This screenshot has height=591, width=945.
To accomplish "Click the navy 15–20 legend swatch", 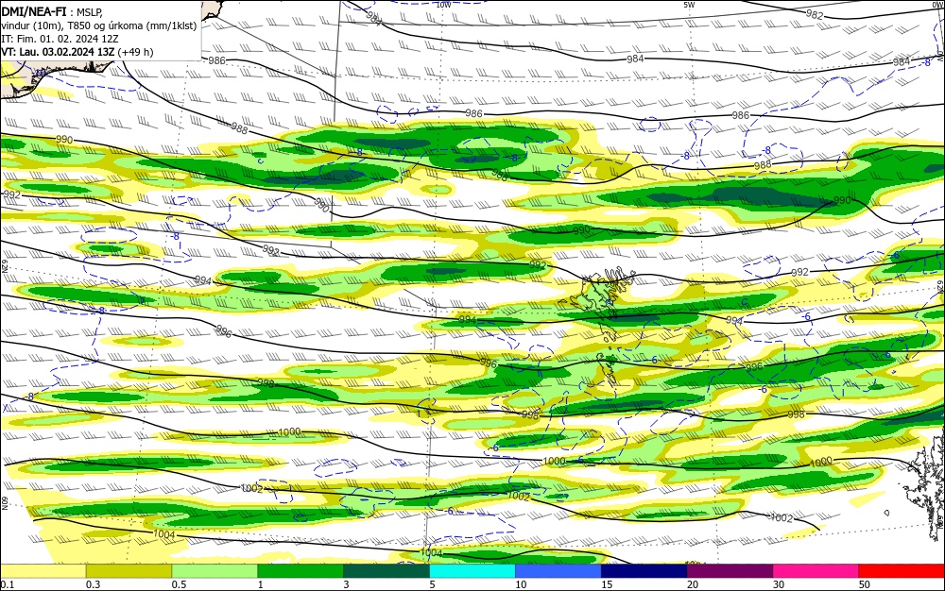I will (644, 571).
